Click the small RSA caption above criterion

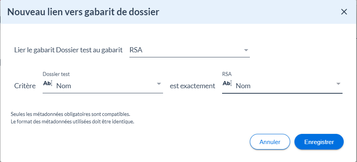[x=227, y=74]
